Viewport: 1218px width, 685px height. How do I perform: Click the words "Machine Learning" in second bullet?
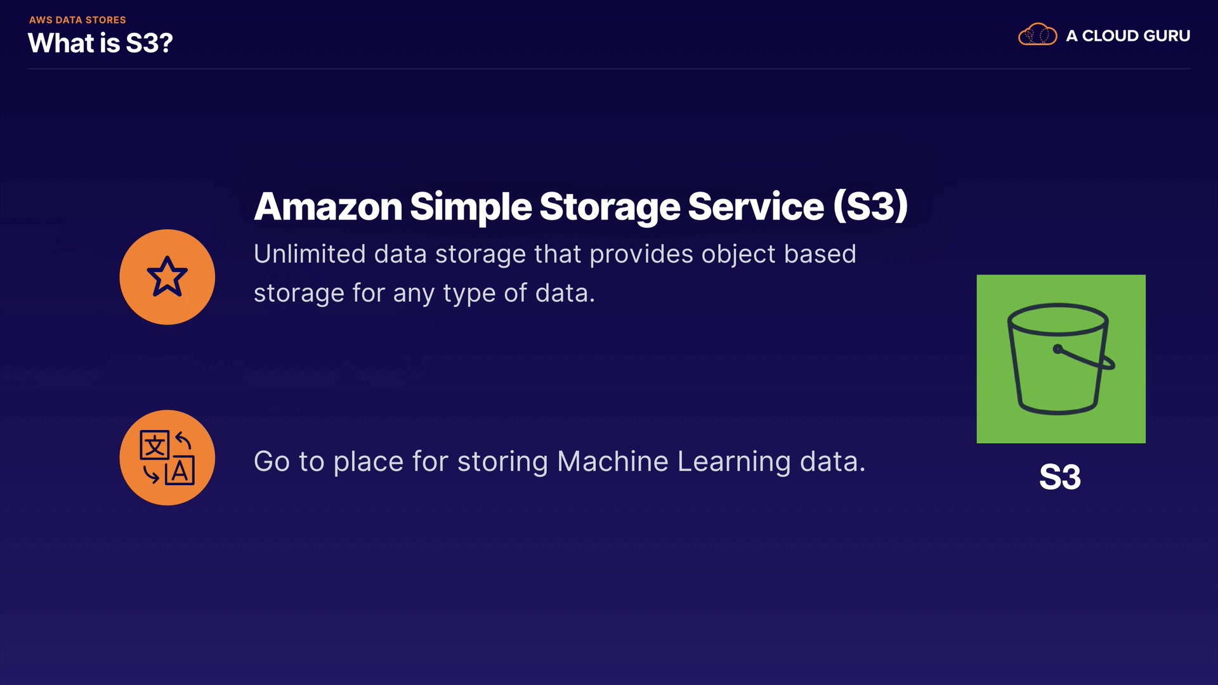point(674,462)
